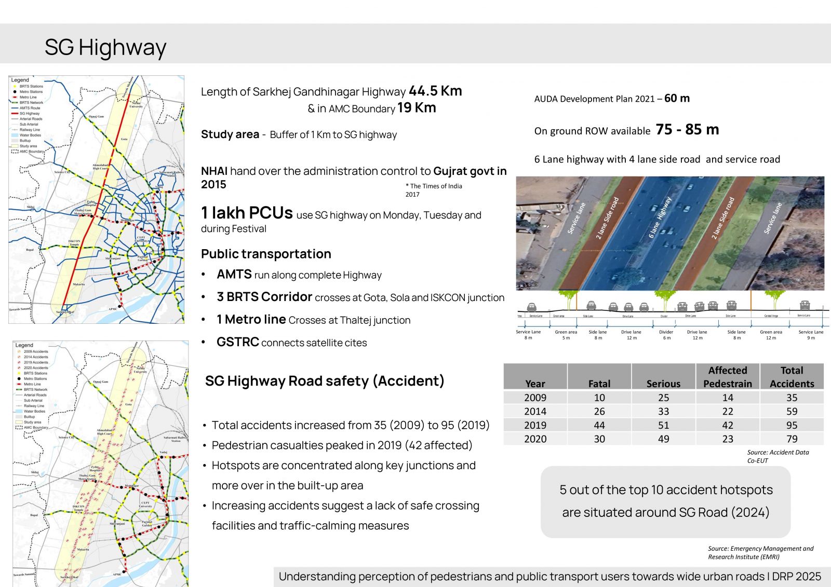Click the 'Public transportation' heading
Screen dimensions: 831x587
pyautogui.click(x=266, y=254)
